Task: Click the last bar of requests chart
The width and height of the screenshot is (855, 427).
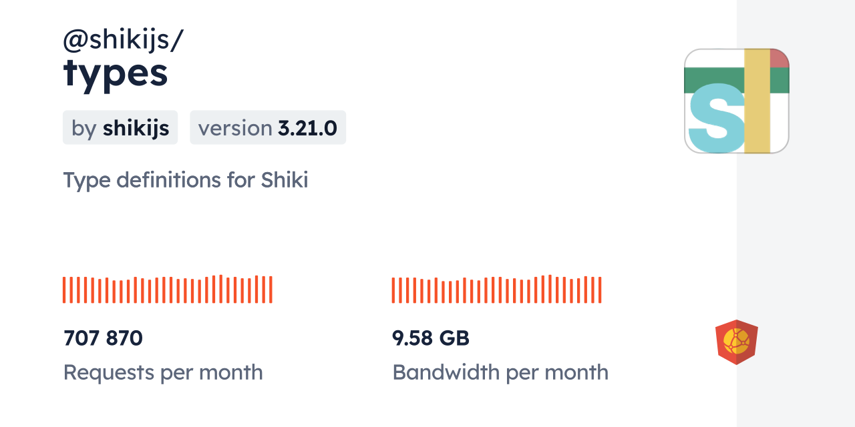Action: 271,290
